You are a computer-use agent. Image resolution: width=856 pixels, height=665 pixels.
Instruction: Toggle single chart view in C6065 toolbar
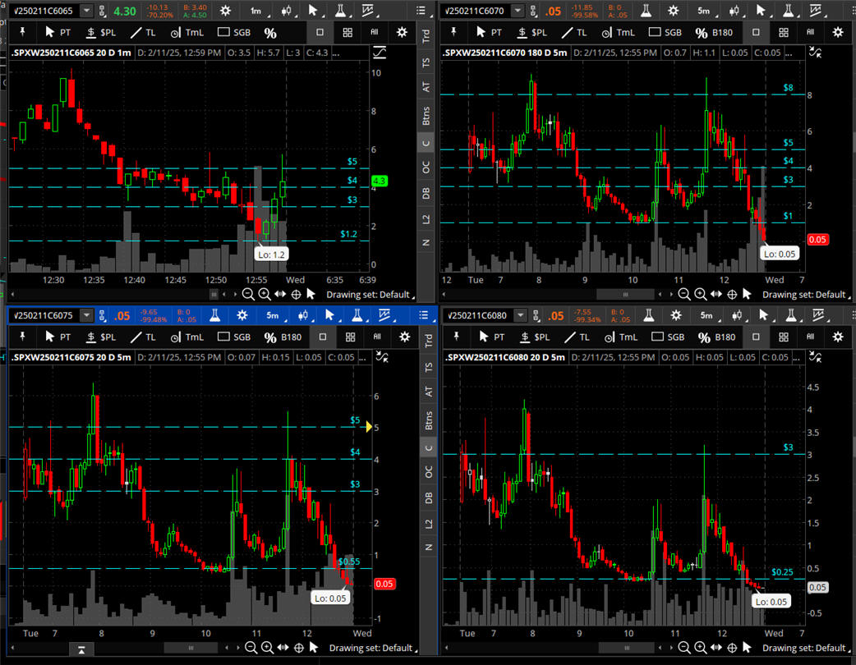[x=320, y=32]
